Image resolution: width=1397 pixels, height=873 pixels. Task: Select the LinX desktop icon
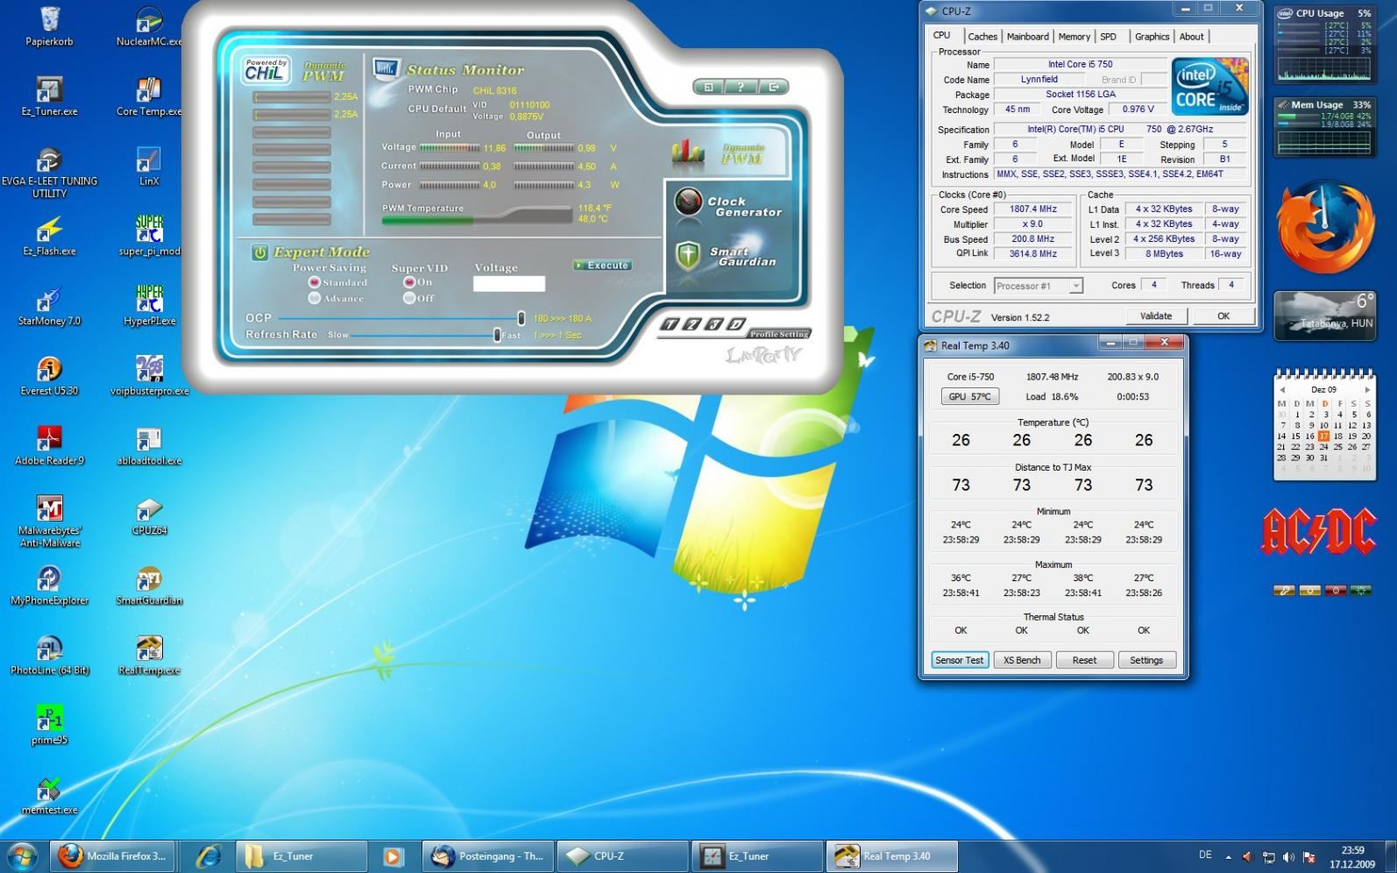[x=149, y=167]
